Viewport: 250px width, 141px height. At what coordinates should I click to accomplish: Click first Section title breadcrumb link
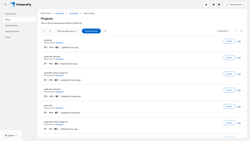(59, 13)
